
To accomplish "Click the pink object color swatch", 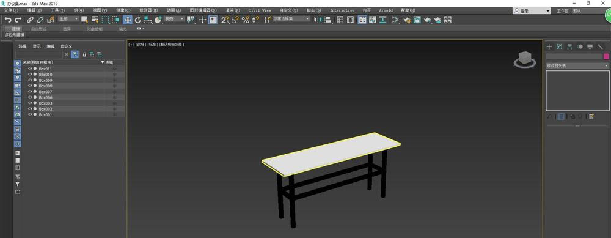I will (x=606, y=56).
